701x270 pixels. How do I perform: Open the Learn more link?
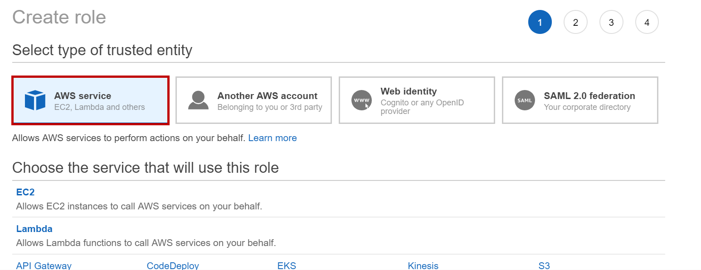click(x=273, y=138)
